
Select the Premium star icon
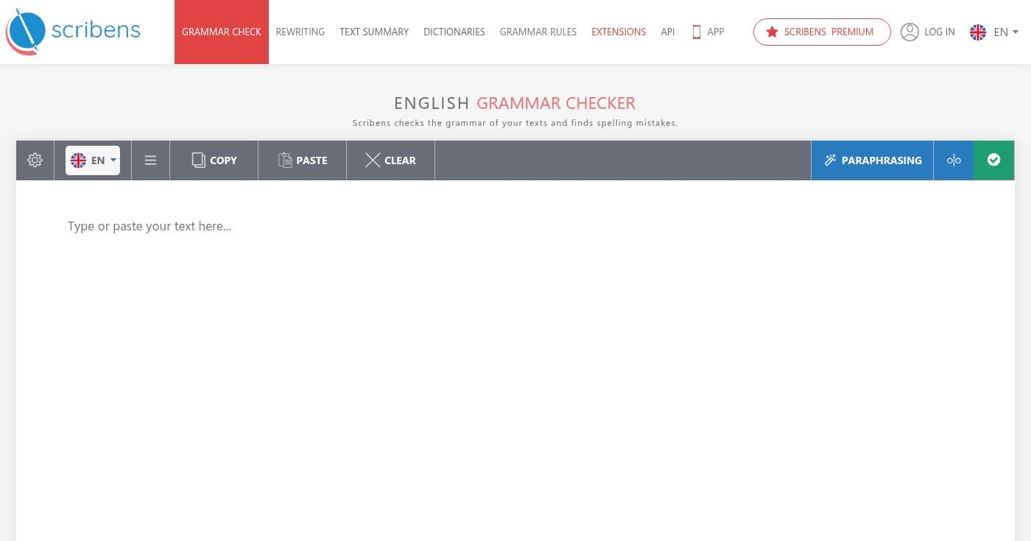tap(772, 32)
